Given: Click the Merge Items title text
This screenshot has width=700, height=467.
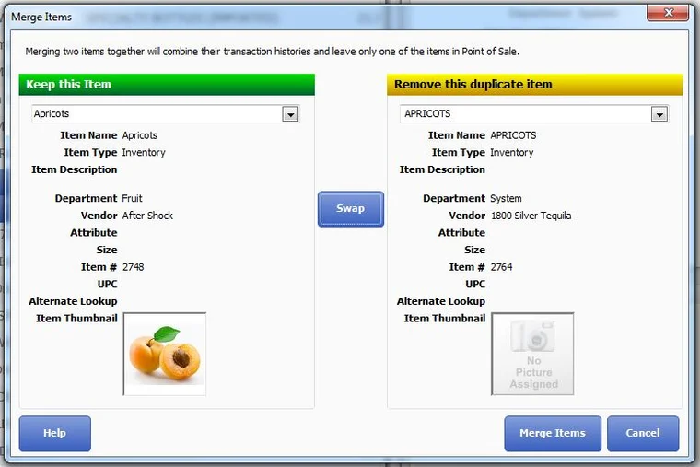Looking at the screenshot, I should coord(41,17).
